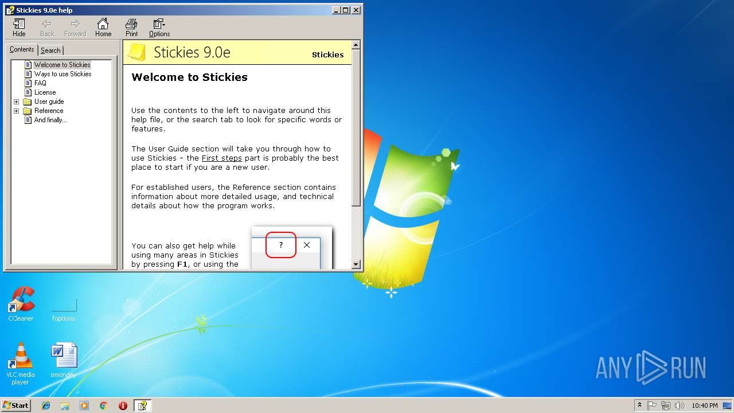Click the network tray icon
This screenshot has width=734, height=413.
(x=666, y=406)
